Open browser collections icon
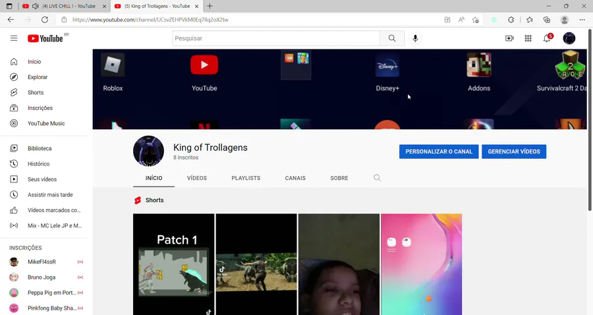This screenshot has height=315, width=593. pyautogui.click(x=546, y=20)
